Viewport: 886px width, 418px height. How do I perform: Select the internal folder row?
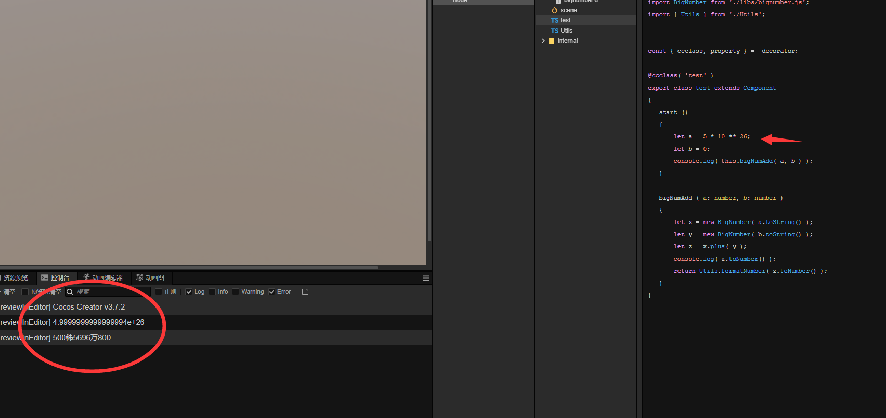[x=586, y=41]
